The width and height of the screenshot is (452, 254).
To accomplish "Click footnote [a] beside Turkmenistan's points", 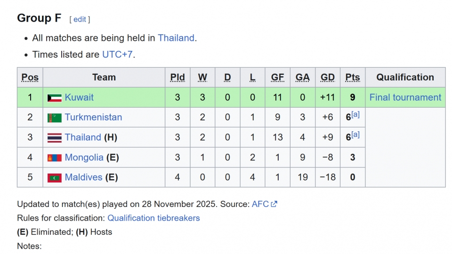I will pyautogui.click(x=355, y=115).
